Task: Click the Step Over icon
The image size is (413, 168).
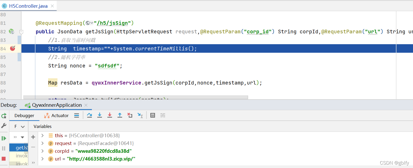Action: [90, 115]
